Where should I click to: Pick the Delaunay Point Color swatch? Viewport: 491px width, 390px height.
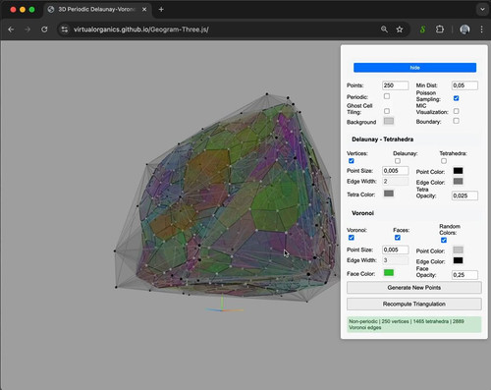coord(458,171)
